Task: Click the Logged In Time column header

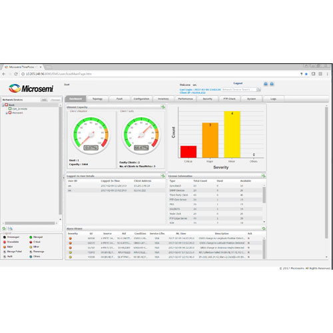Action: [111, 181]
